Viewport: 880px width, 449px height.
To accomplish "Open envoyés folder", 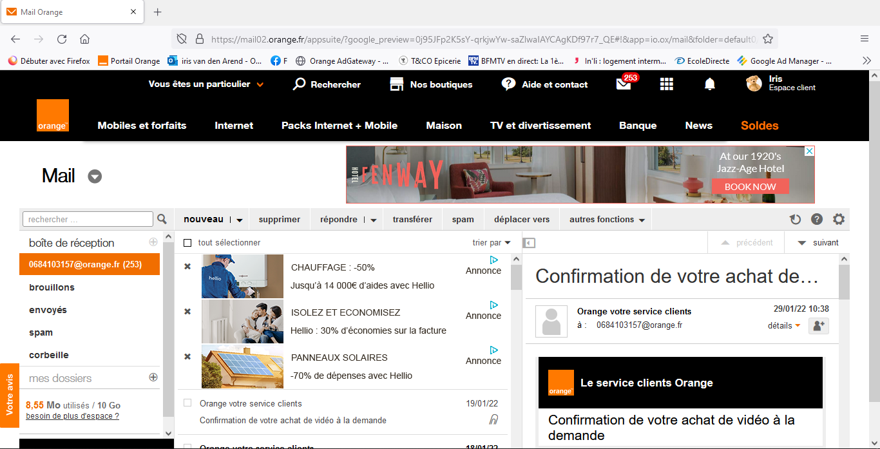I will point(48,310).
